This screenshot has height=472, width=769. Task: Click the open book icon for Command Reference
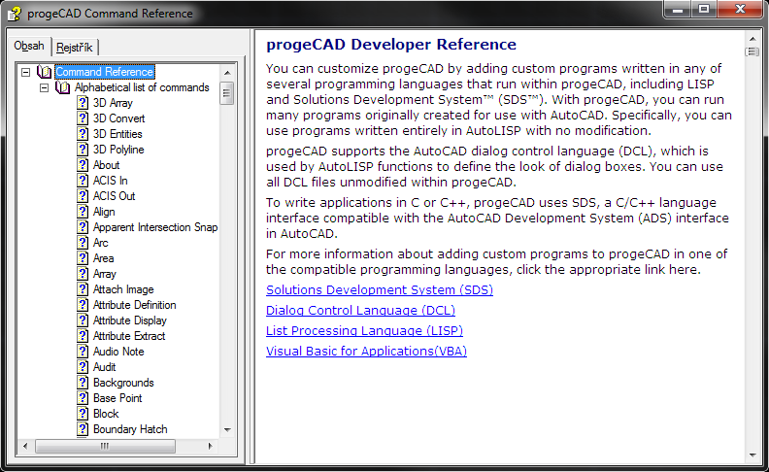(x=44, y=72)
